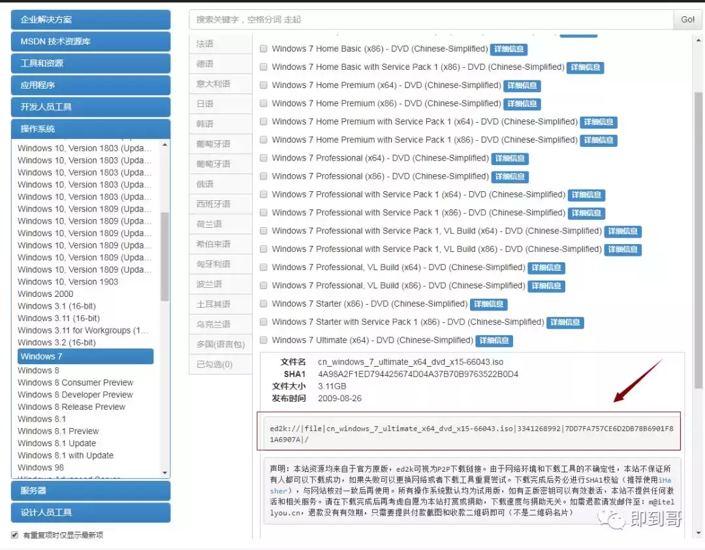
Task: Expand 企业解决方案 category panel
Action: pos(90,20)
